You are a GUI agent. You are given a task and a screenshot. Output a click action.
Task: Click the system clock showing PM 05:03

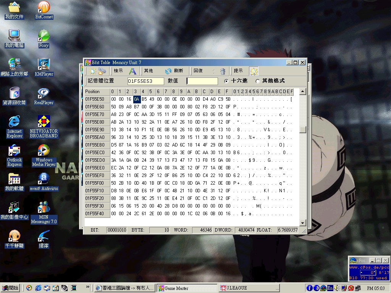click(x=376, y=288)
